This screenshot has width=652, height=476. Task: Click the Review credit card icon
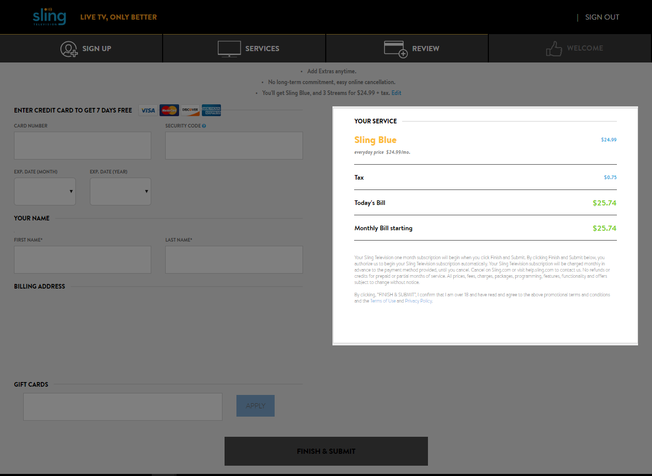[x=396, y=50]
